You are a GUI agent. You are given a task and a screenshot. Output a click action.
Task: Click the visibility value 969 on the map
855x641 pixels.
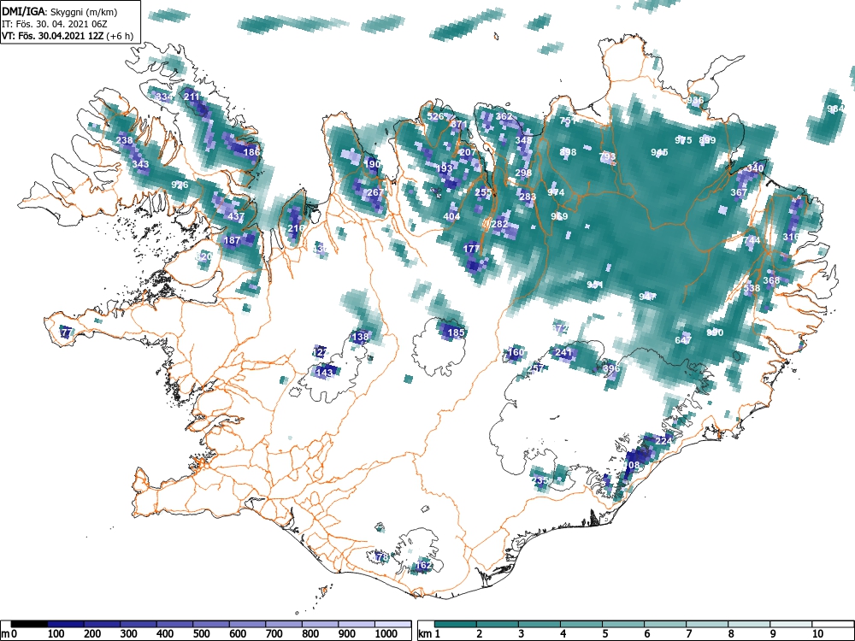coord(559,216)
